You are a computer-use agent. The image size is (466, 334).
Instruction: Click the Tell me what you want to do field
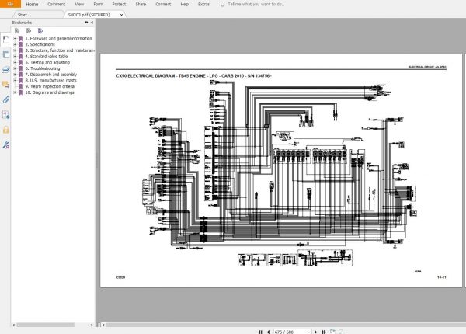tap(256, 4)
